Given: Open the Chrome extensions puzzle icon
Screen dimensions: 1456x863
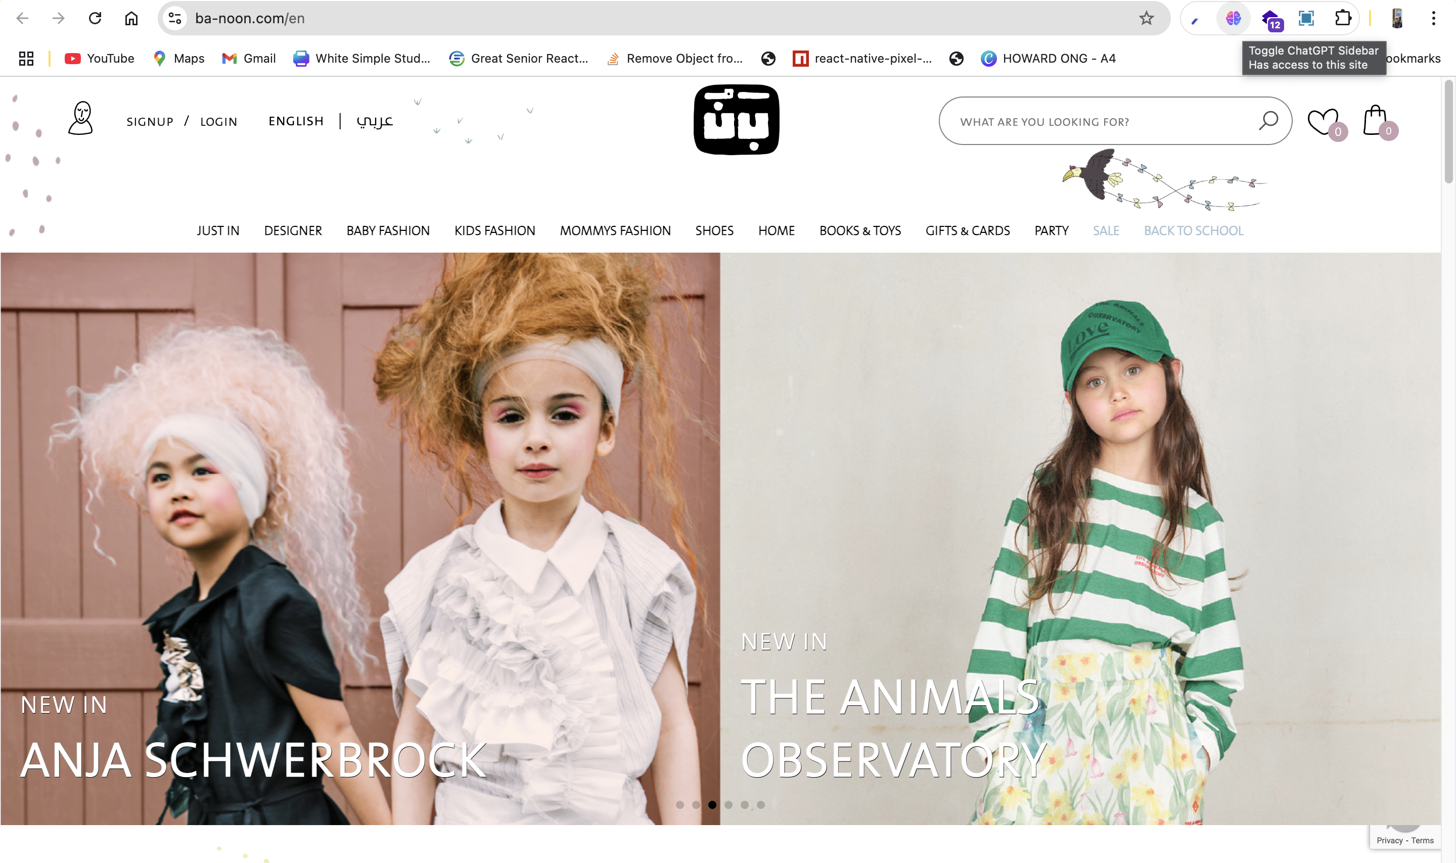Looking at the screenshot, I should click(x=1343, y=19).
